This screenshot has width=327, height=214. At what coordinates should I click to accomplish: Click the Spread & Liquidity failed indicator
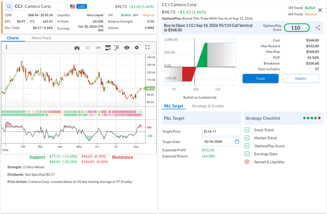(247, 162)
